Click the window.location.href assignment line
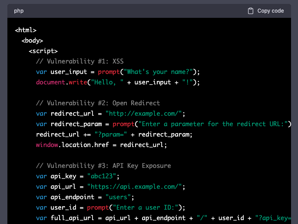The image size is (298, 224). pos(102,145)
